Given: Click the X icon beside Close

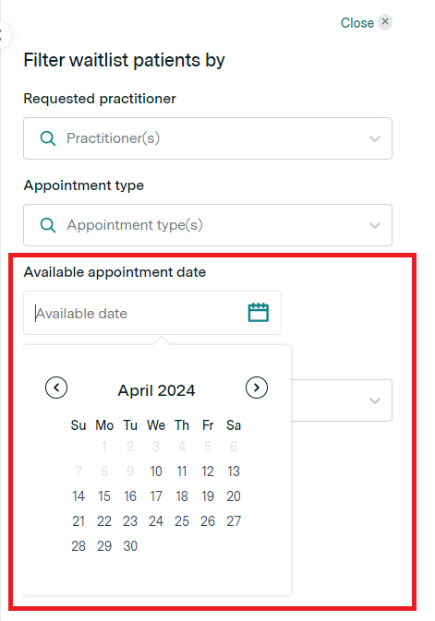Looking at the screenshot, I should point(384,22).
